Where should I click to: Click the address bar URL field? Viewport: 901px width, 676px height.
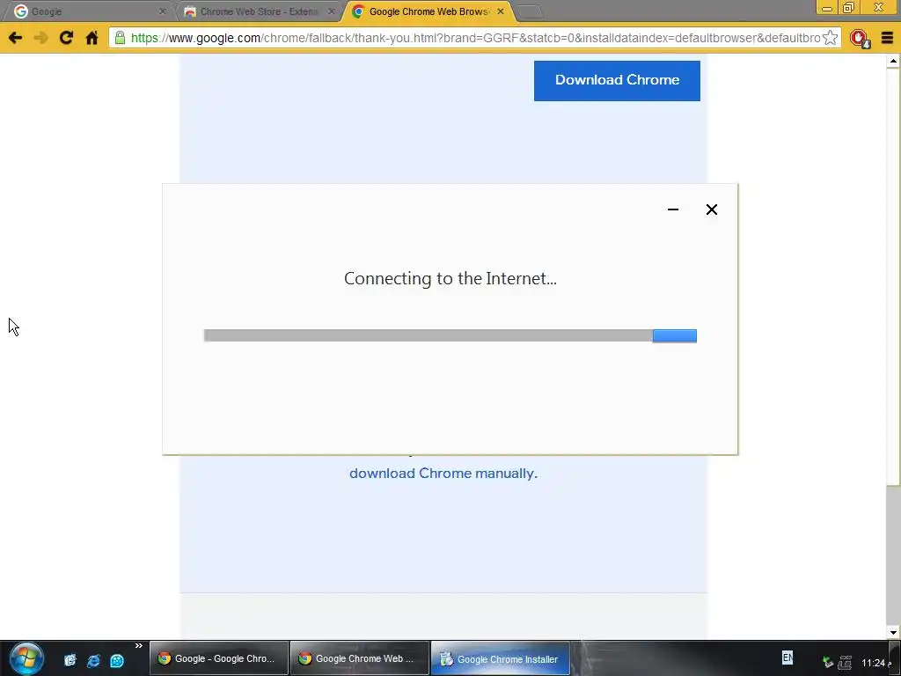(474, 38)
